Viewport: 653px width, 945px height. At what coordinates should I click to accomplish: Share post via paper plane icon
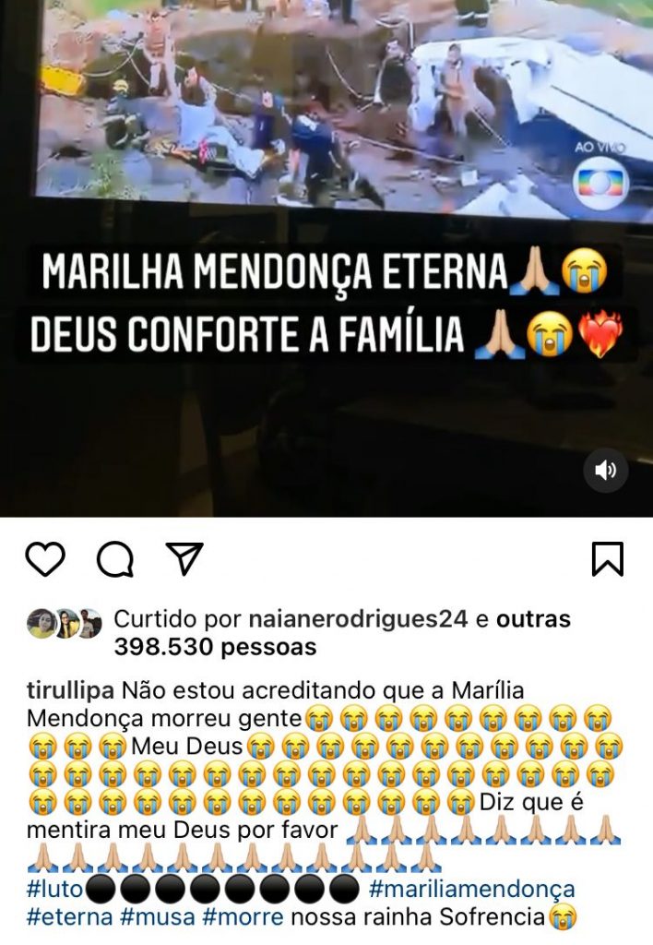click(184, 558)
